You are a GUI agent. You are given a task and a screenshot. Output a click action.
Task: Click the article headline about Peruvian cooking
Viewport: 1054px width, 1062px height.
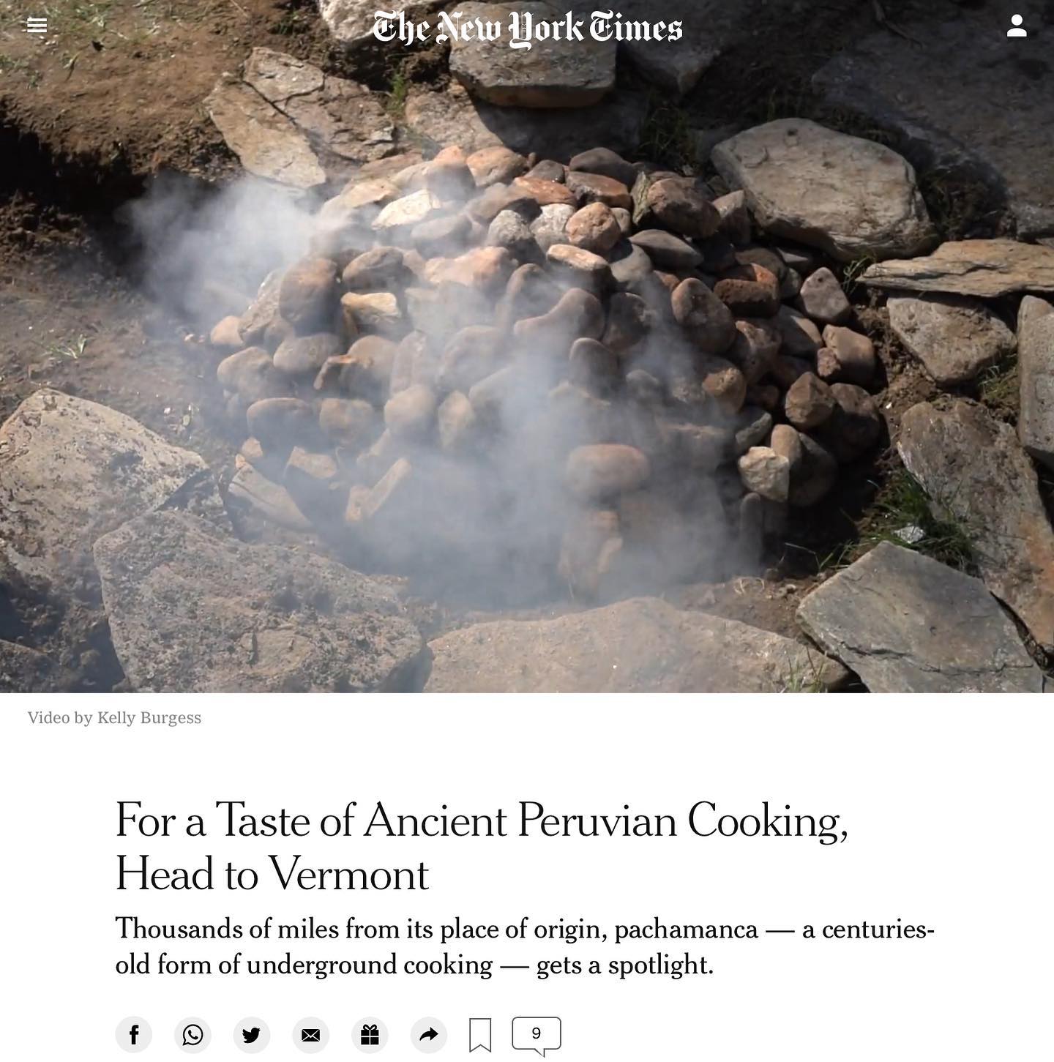click(482, 847)
